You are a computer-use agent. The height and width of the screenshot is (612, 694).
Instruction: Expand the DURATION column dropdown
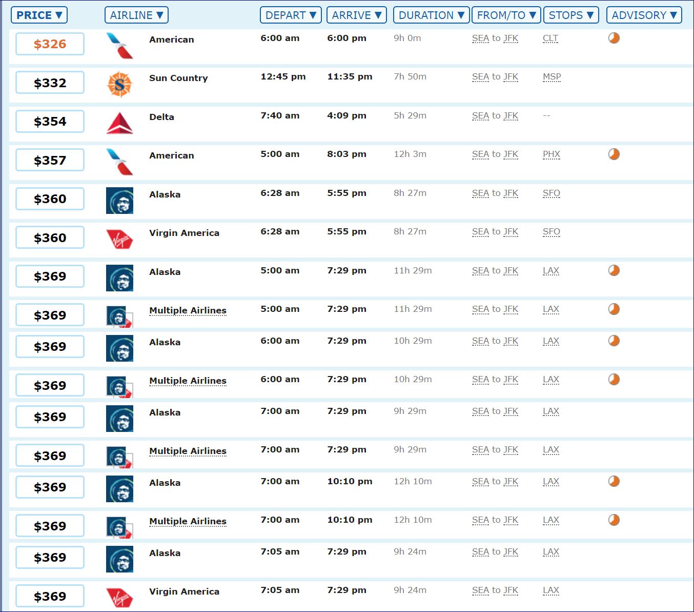click(x=431, y=15)
